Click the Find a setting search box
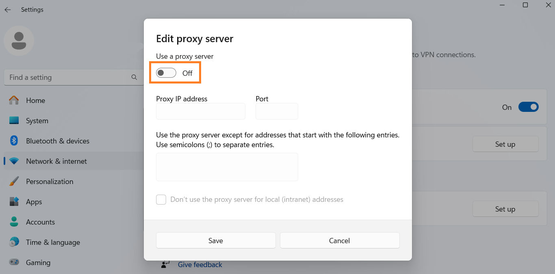Viewport: 555px width, 274px height. [x=74, y=77]
